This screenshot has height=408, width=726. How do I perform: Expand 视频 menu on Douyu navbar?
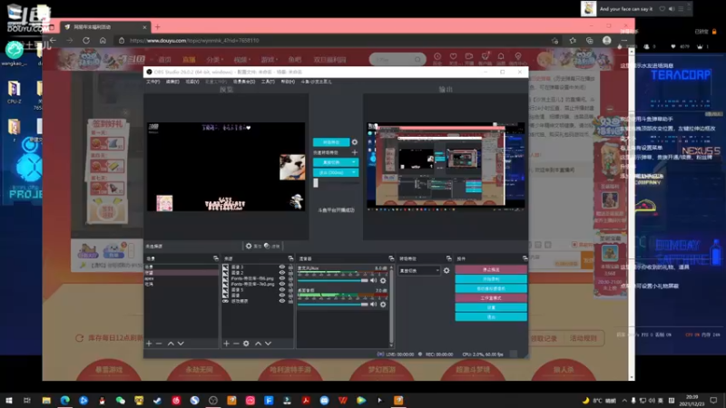[241, 60]
